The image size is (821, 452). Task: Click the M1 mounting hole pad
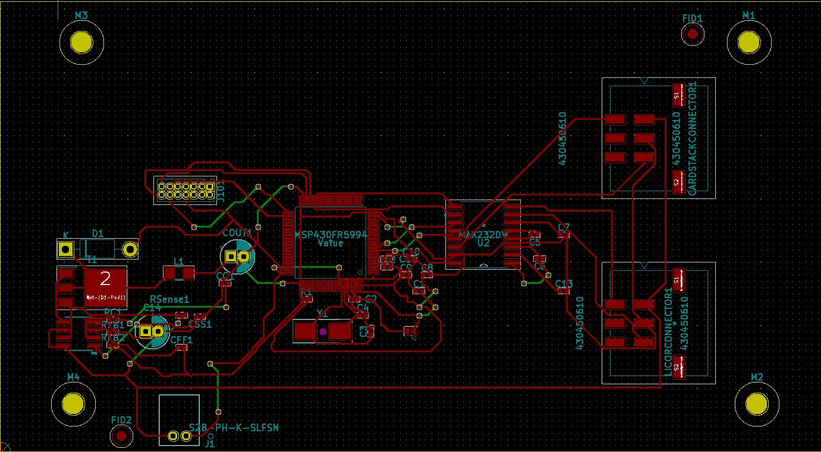click(x=748, y=43)
